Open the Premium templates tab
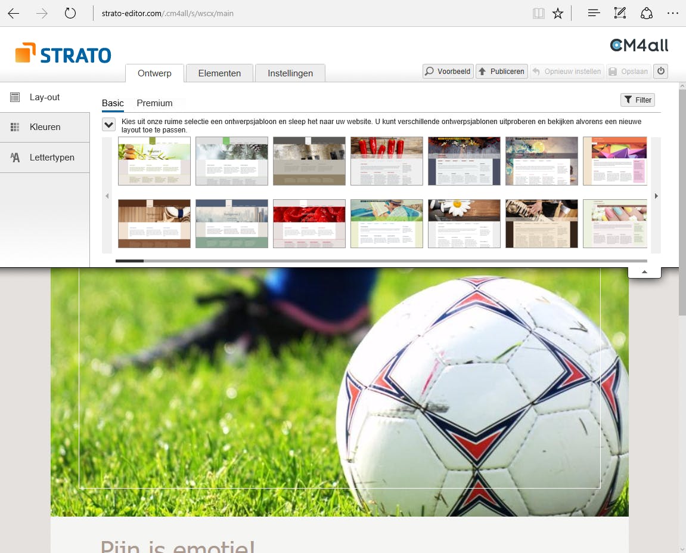This screenshot has height=553, width=686. (x=154, y=103)
